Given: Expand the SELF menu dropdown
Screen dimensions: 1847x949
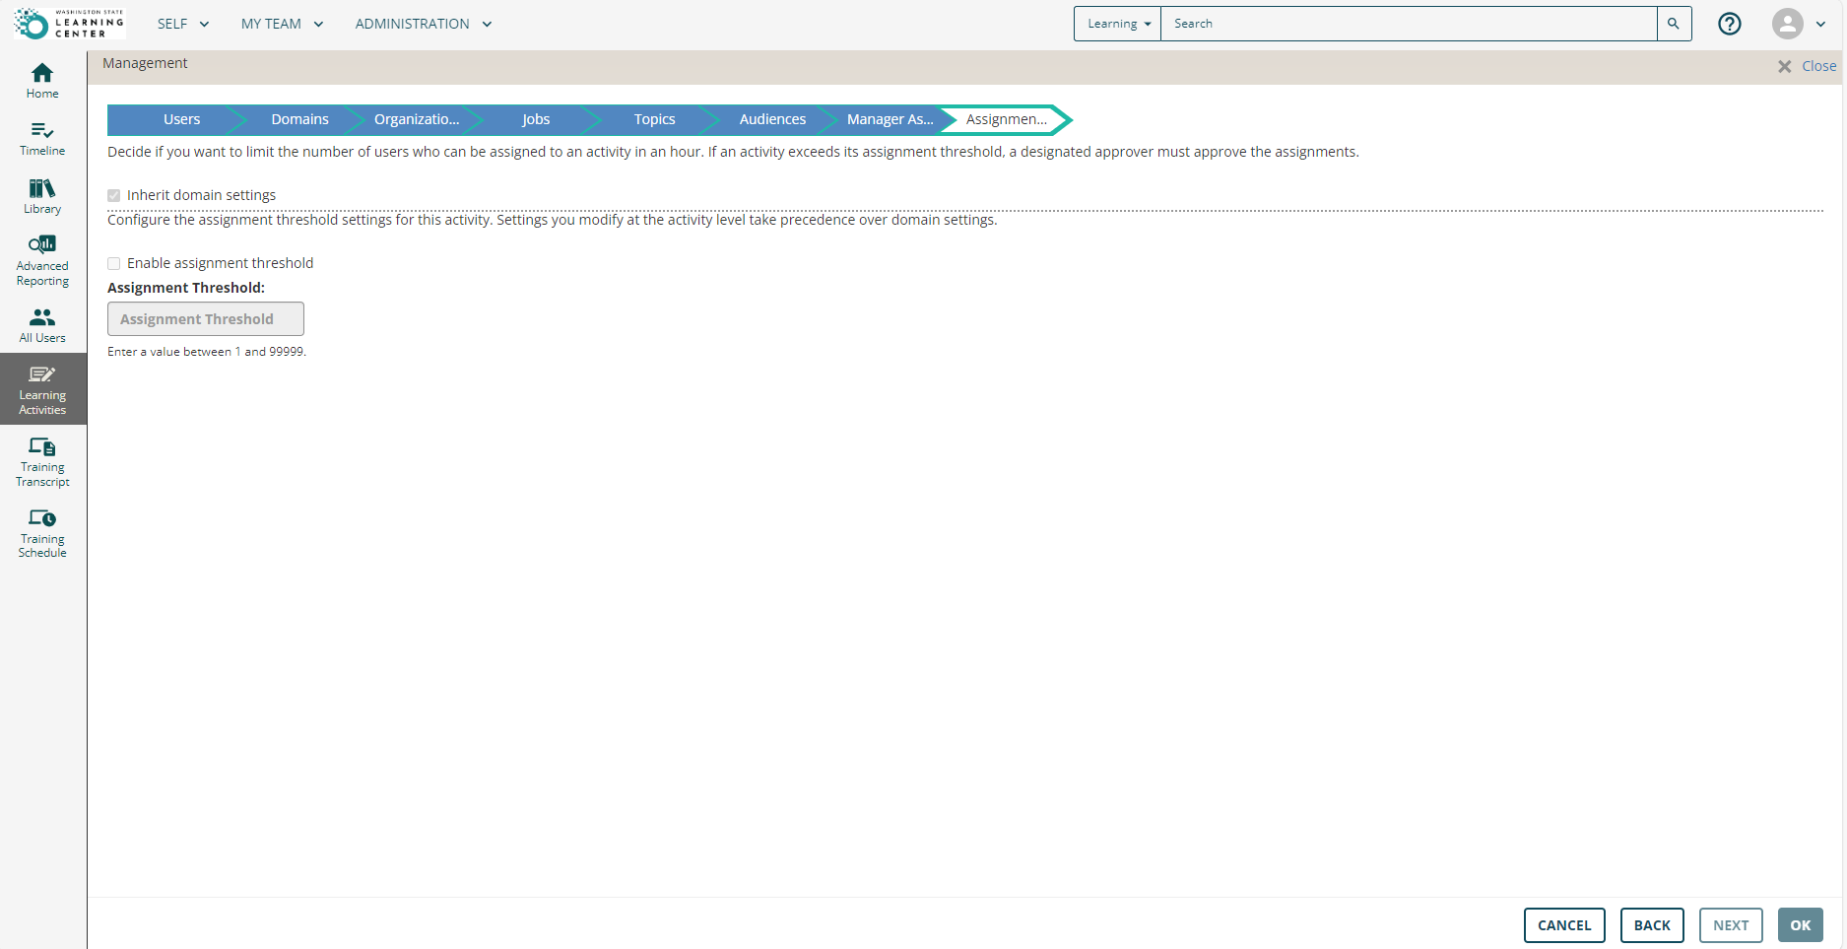Looking at the screenshot, I should 183,24.
